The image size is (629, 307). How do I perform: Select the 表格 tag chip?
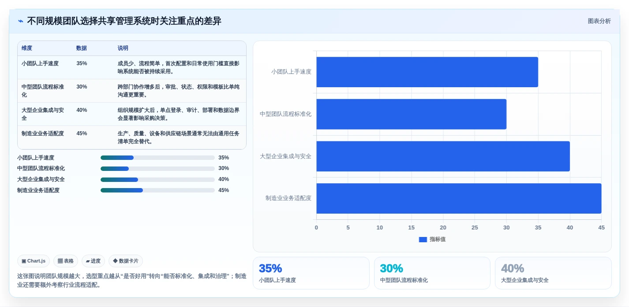(x=66, y=261)
